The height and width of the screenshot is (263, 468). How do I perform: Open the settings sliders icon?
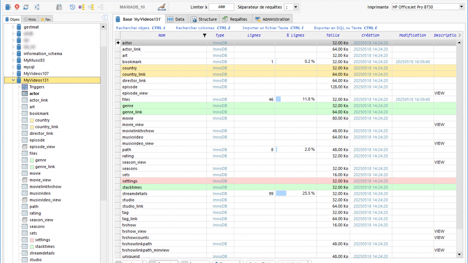tap(37, 7)
